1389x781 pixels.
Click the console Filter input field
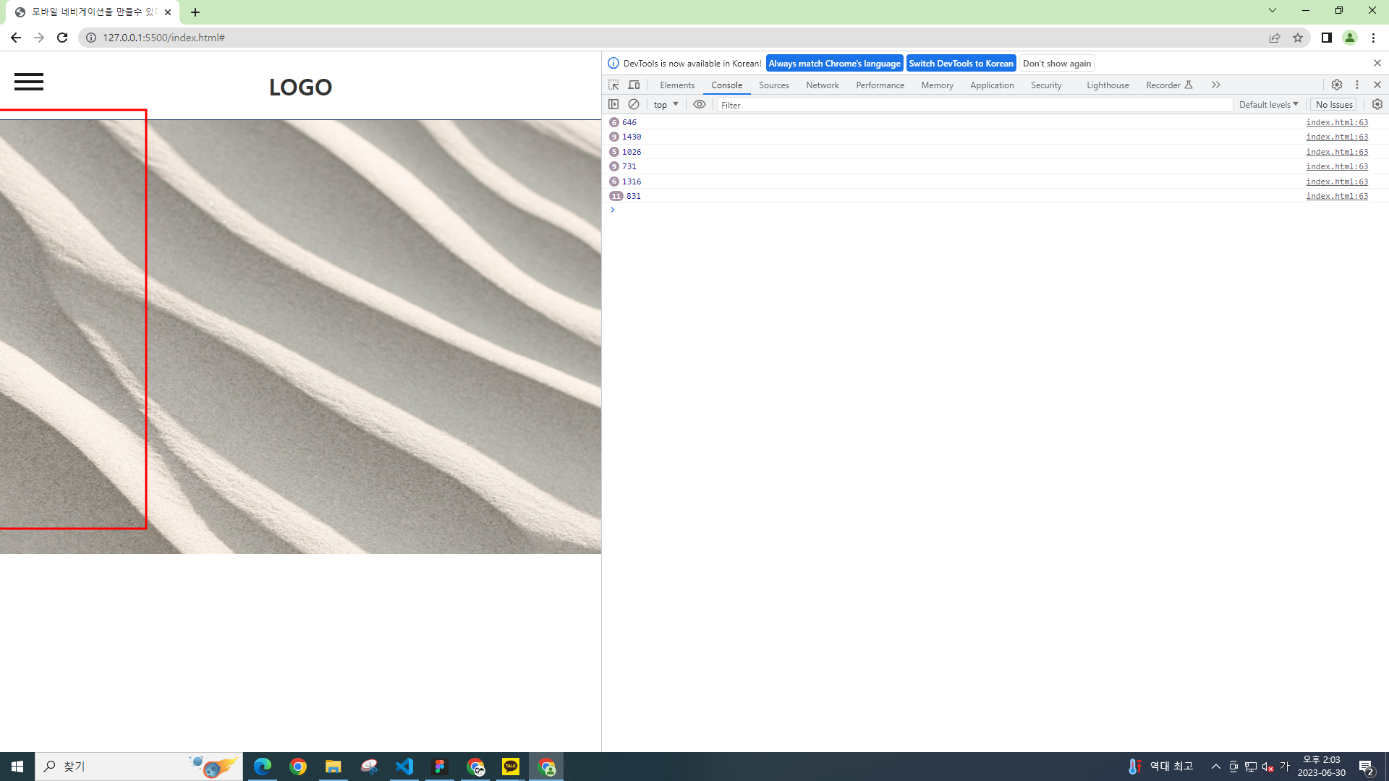[973, 105]
